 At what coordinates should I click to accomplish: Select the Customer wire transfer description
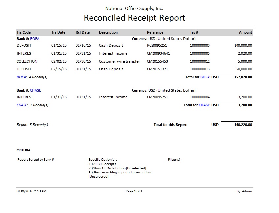pyautogui.click(x=120, y=61)
